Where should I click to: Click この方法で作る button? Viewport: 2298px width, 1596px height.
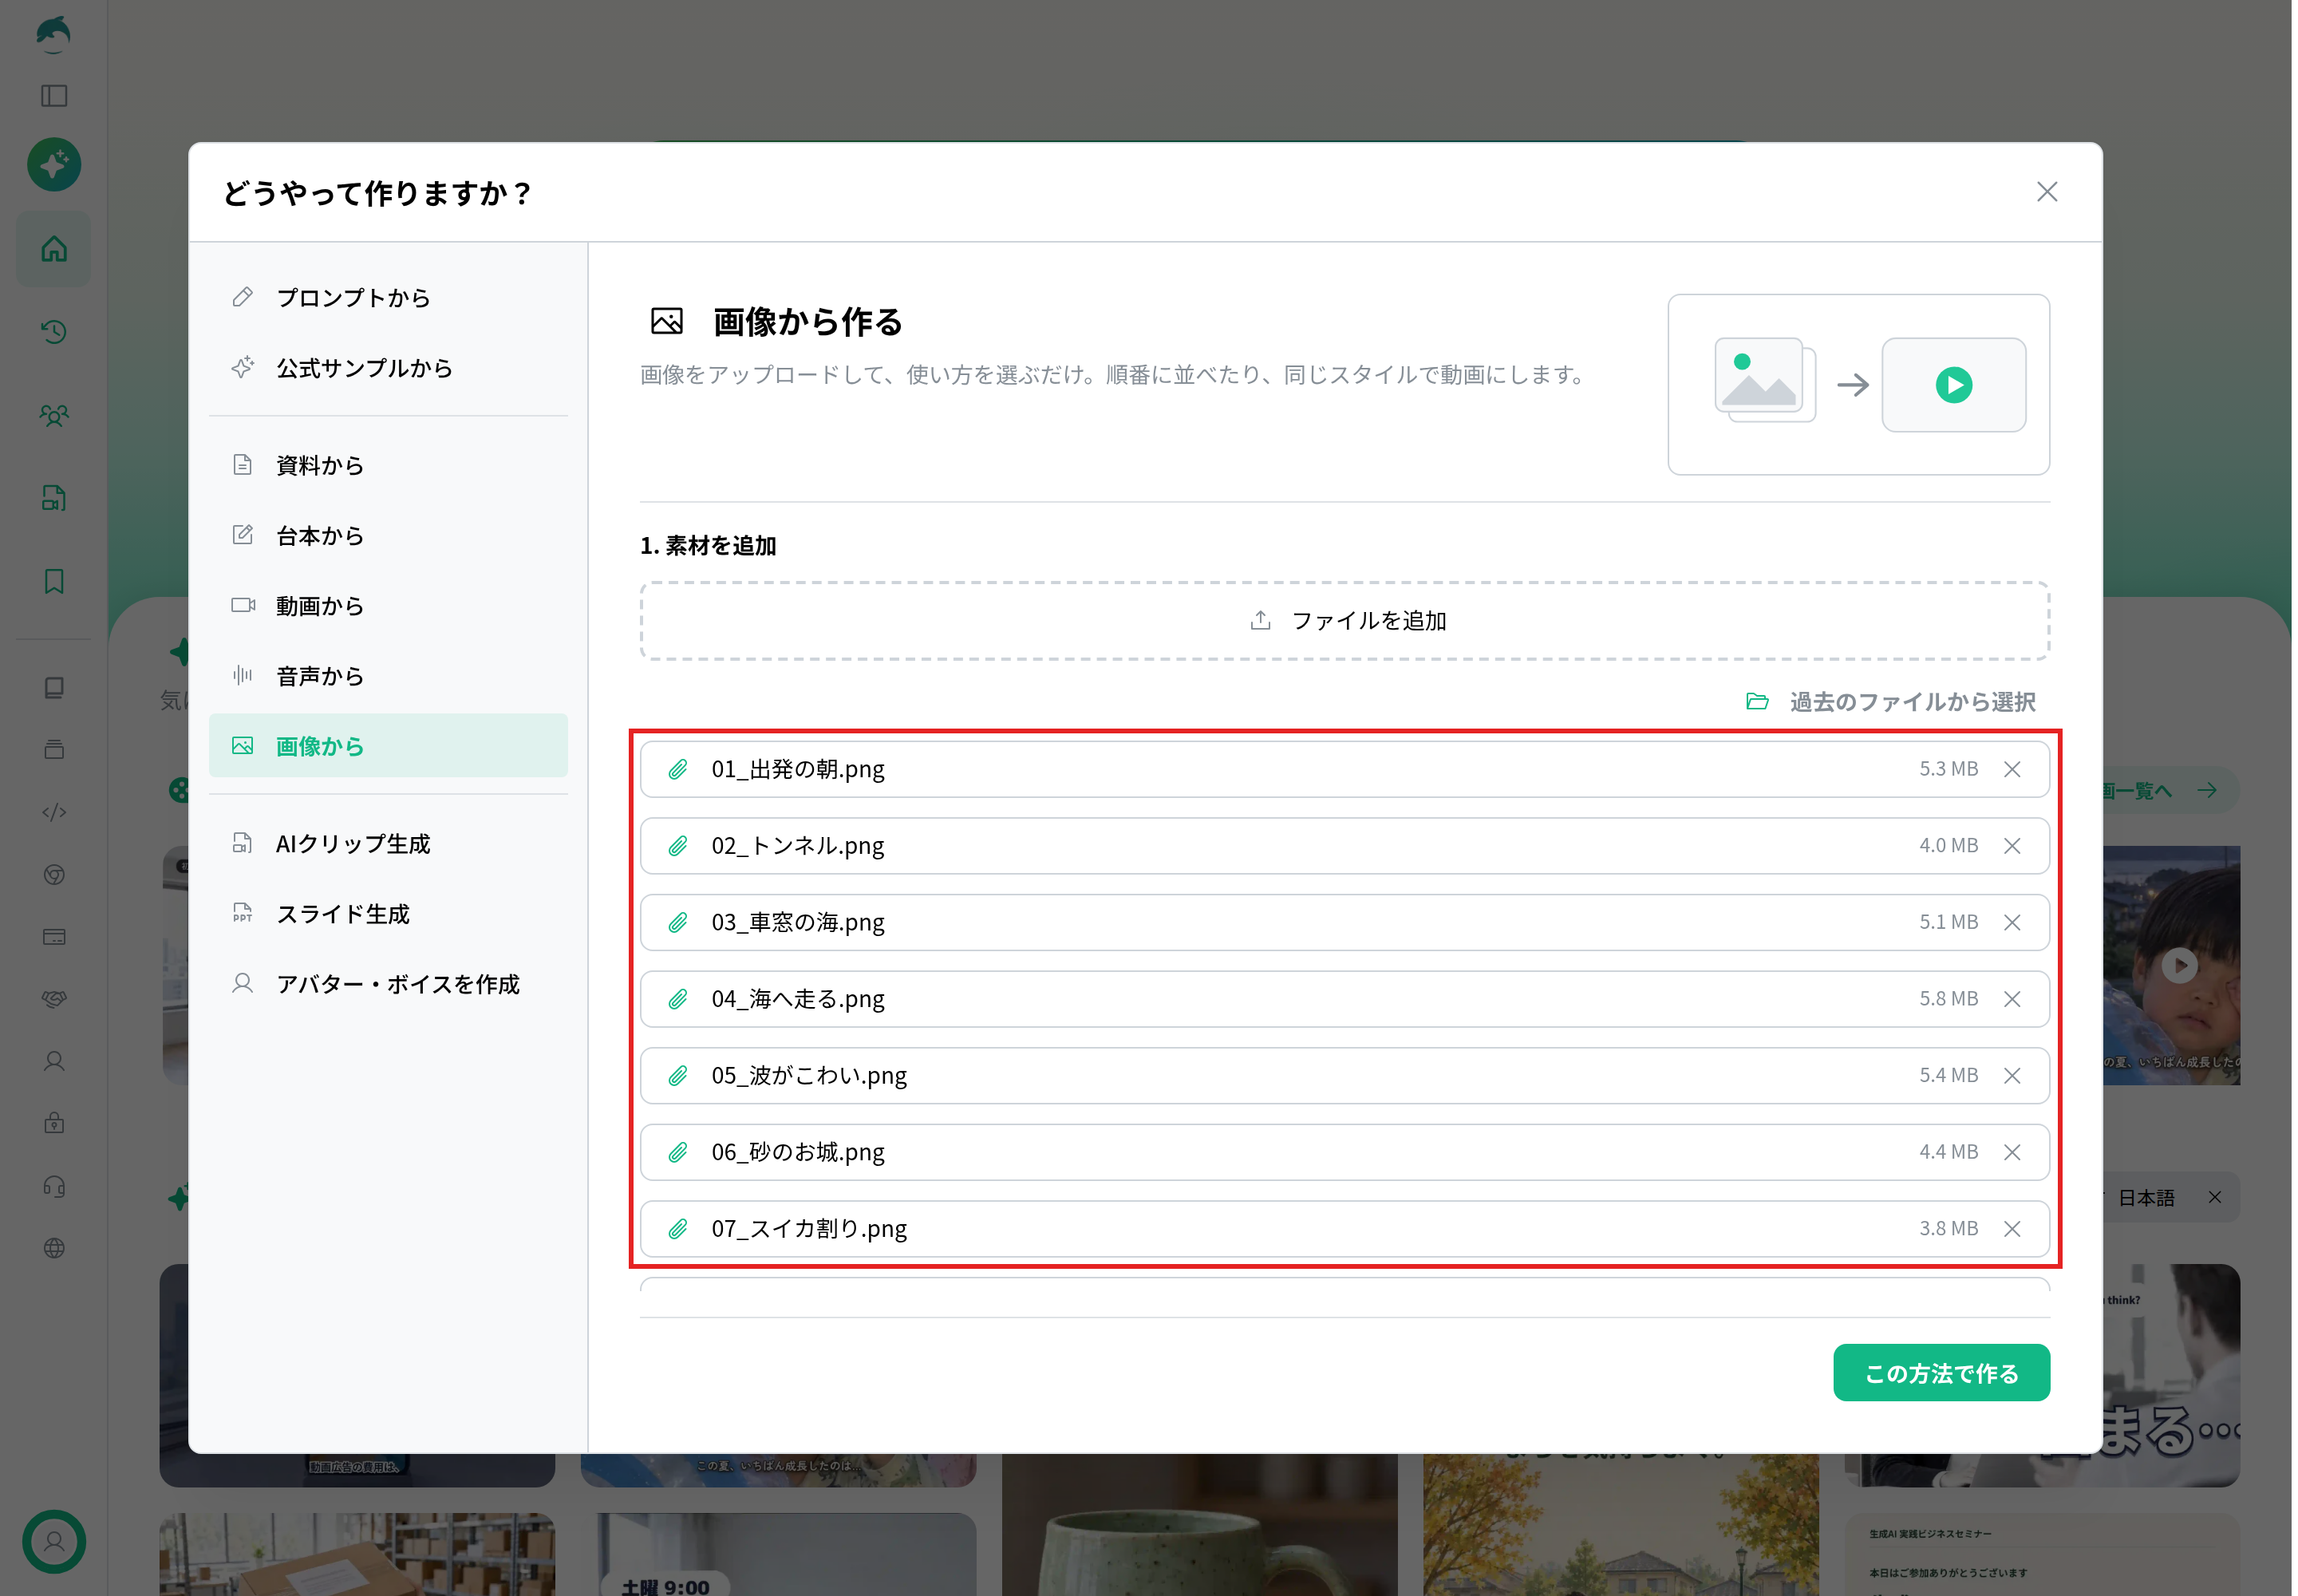[x=1941, y=1373]
